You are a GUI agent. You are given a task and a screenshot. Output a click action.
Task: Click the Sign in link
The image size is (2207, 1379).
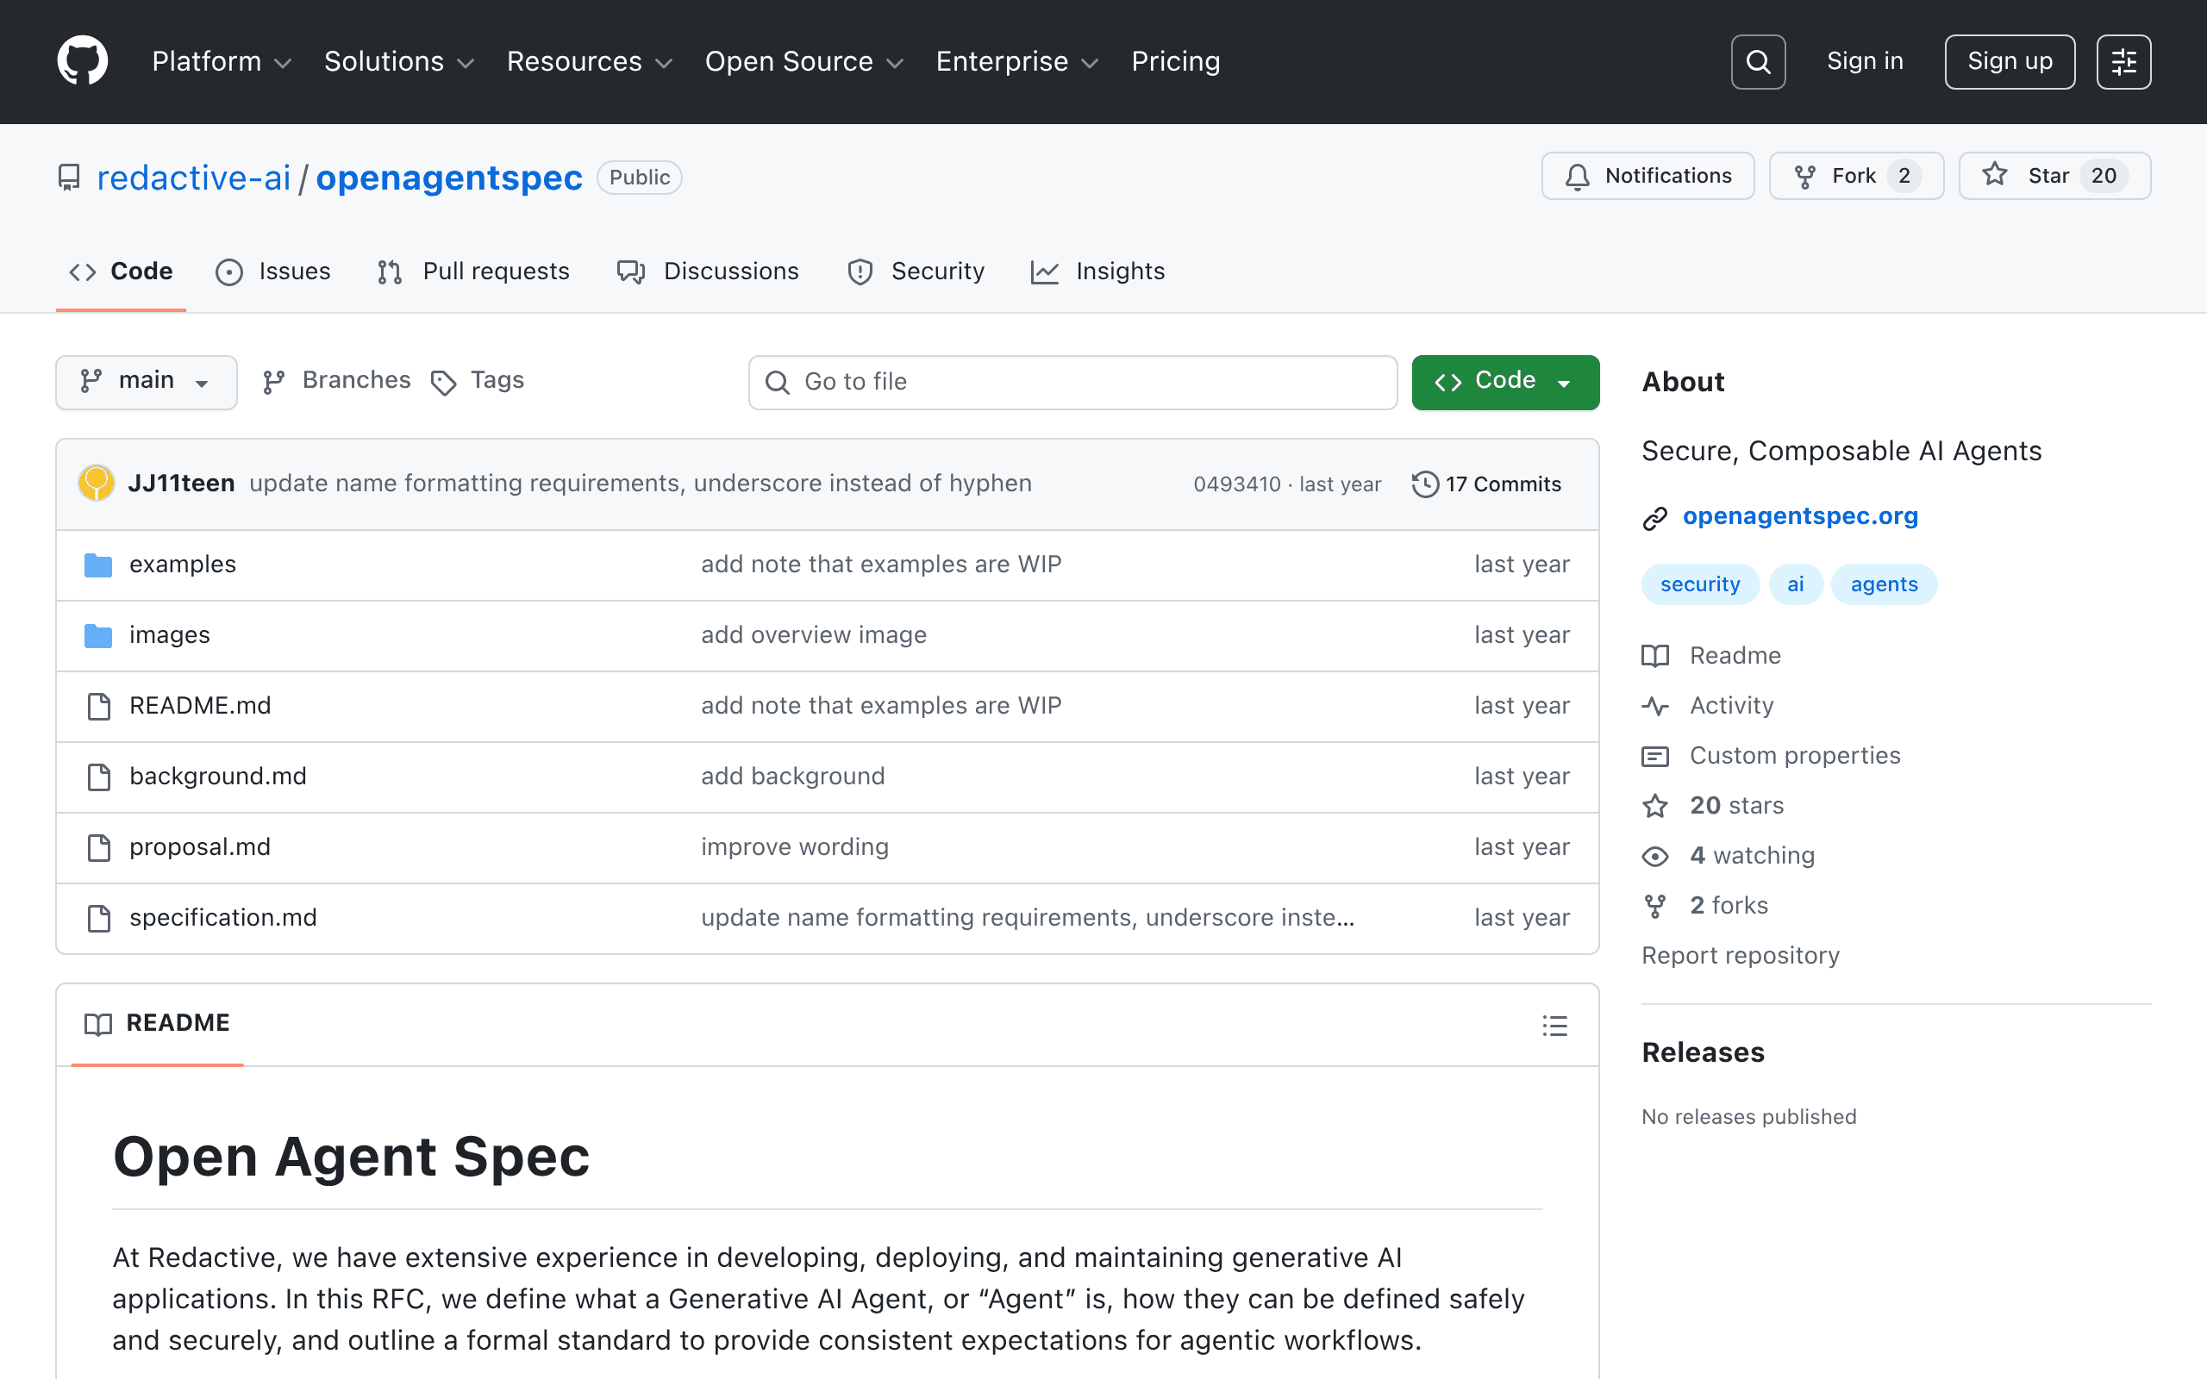1865,61
